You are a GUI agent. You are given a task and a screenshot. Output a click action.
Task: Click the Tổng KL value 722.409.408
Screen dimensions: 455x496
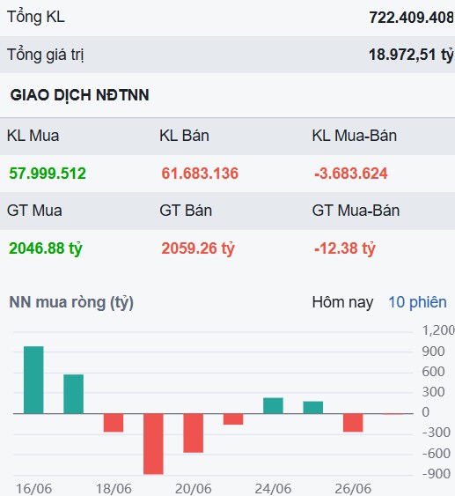(x=412, y=18)
